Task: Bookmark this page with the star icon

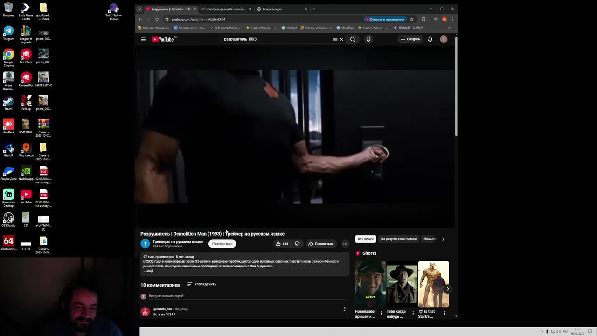Action: pos(412,19)
